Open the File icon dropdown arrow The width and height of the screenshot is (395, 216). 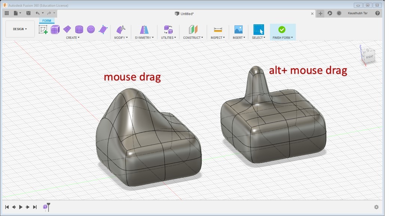[x=20, y=13]
